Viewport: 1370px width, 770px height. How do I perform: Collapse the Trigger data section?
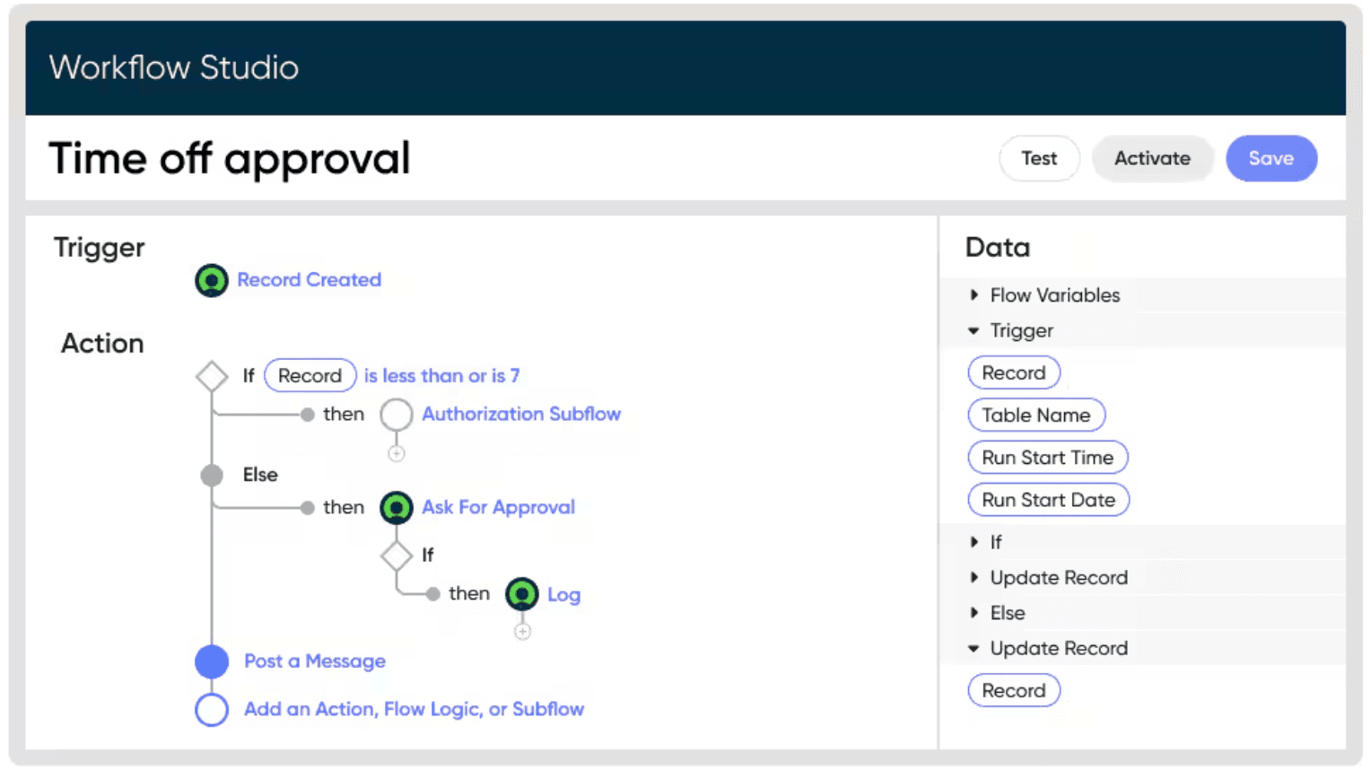click(x=974, y=331)
